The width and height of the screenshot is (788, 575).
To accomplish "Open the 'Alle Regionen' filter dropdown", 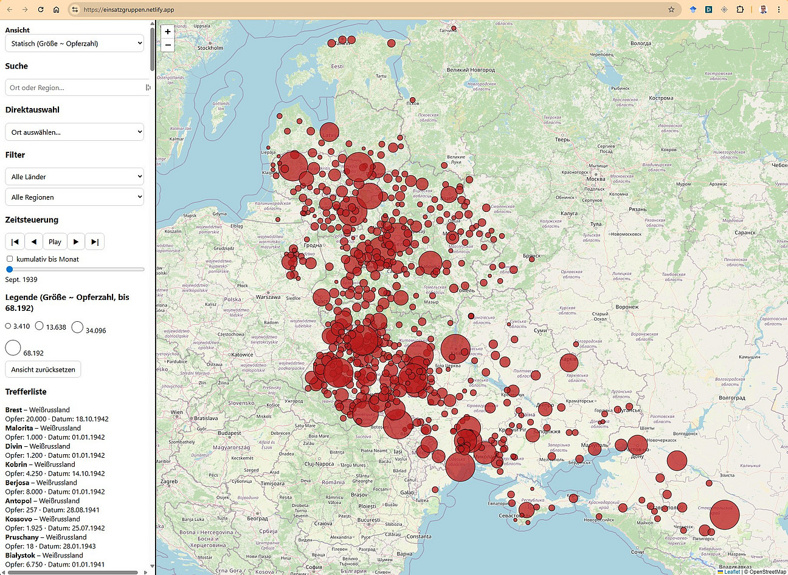I will [75, 197].
